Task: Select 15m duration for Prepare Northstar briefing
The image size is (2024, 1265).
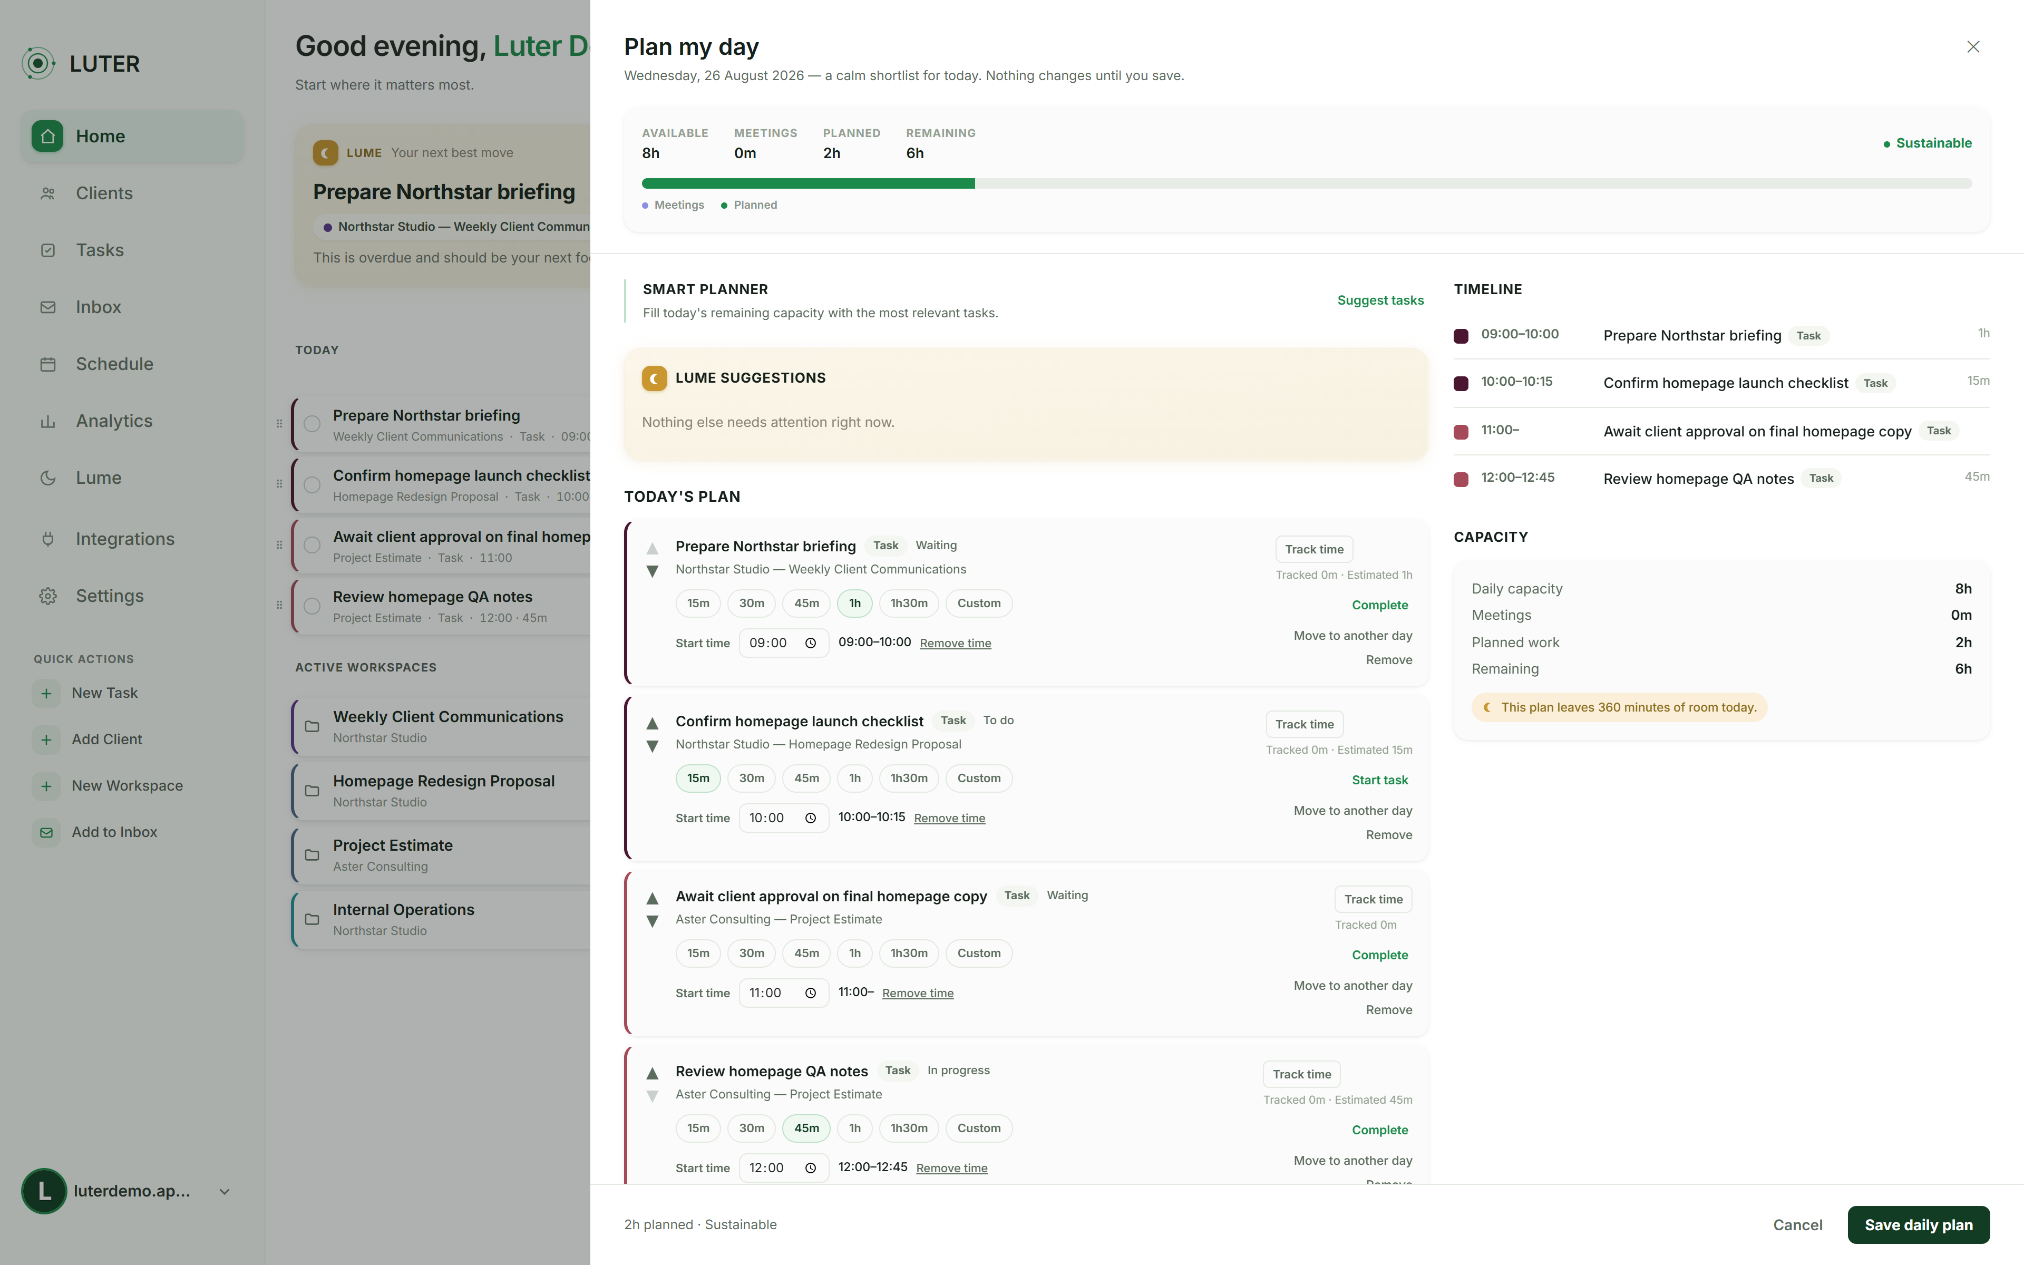Action: point(697,603)
